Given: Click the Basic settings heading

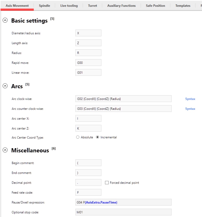Looking at the screenshot, I should click(29, 20).
